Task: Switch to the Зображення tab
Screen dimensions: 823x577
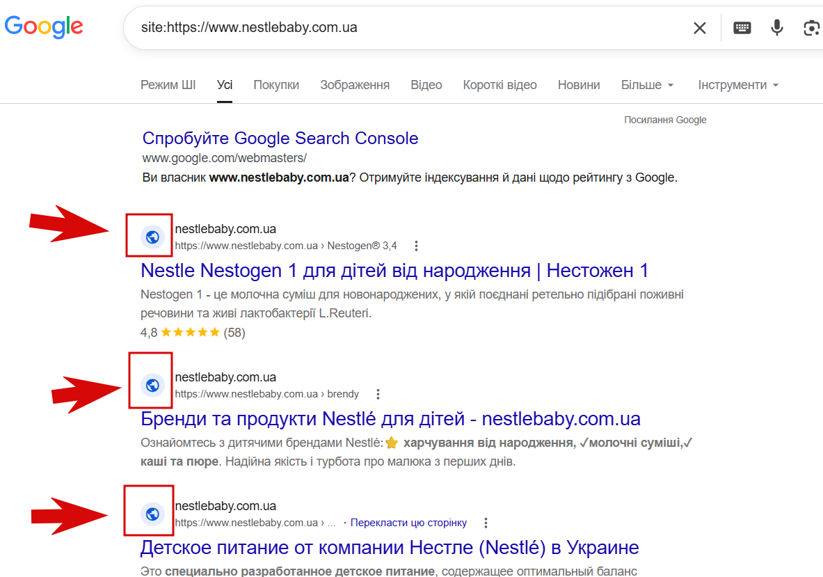Action: click(355, 85)
